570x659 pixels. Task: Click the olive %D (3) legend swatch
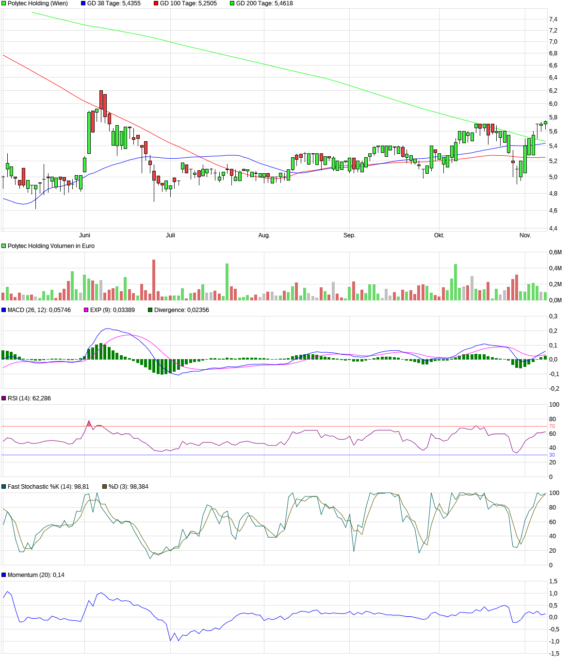(x=105, y=487)
